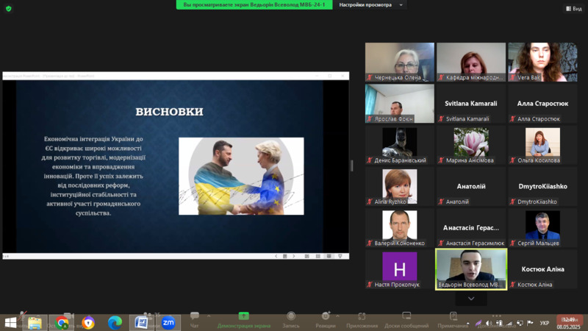Open the Настройки просмотра dropdown

coord(370,5)
